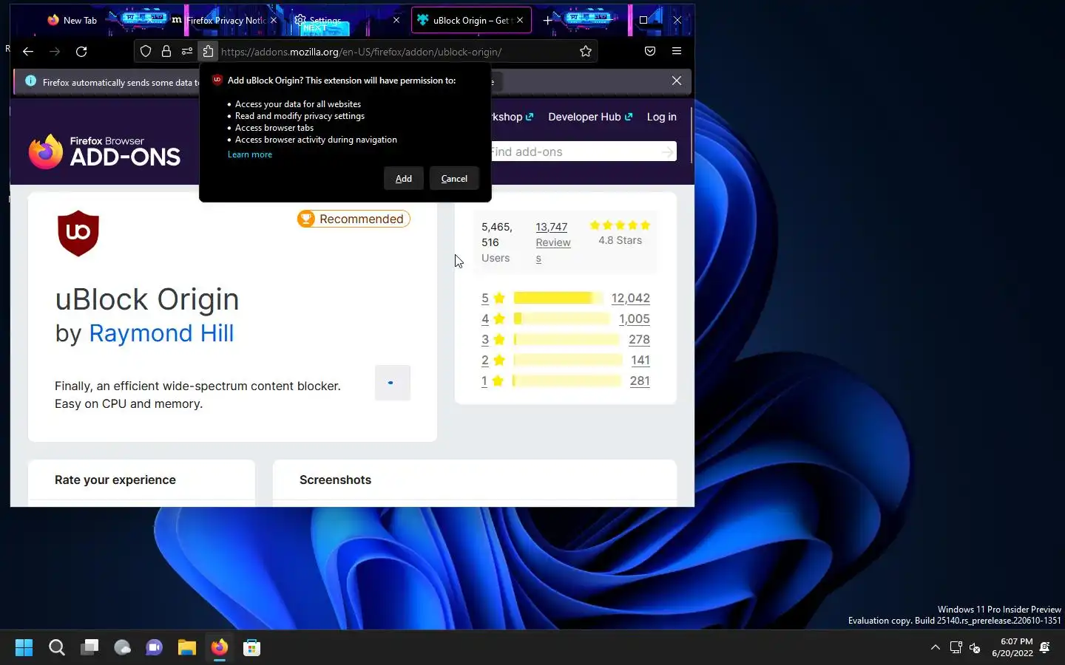Open the notifications bell in the tray

[1045, 647]
